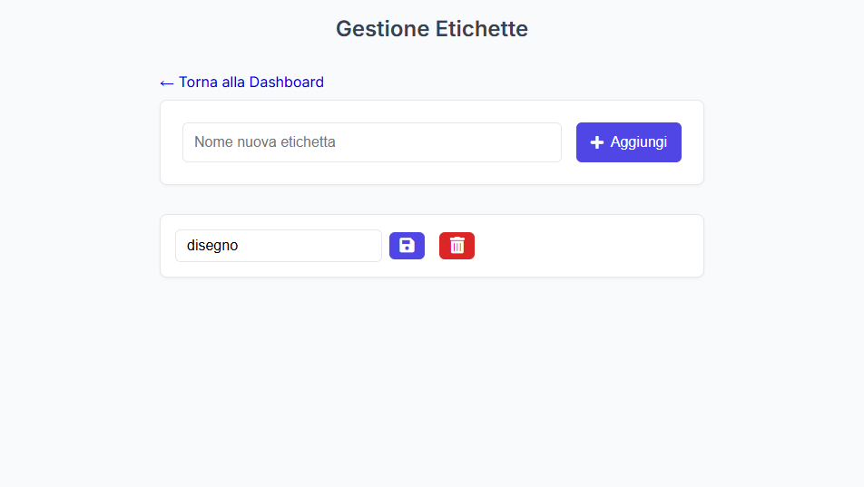Viewport: 864px width, 487px height.
Task: Focus the Nome nuova etichetta field
Action: pos(372,142)
